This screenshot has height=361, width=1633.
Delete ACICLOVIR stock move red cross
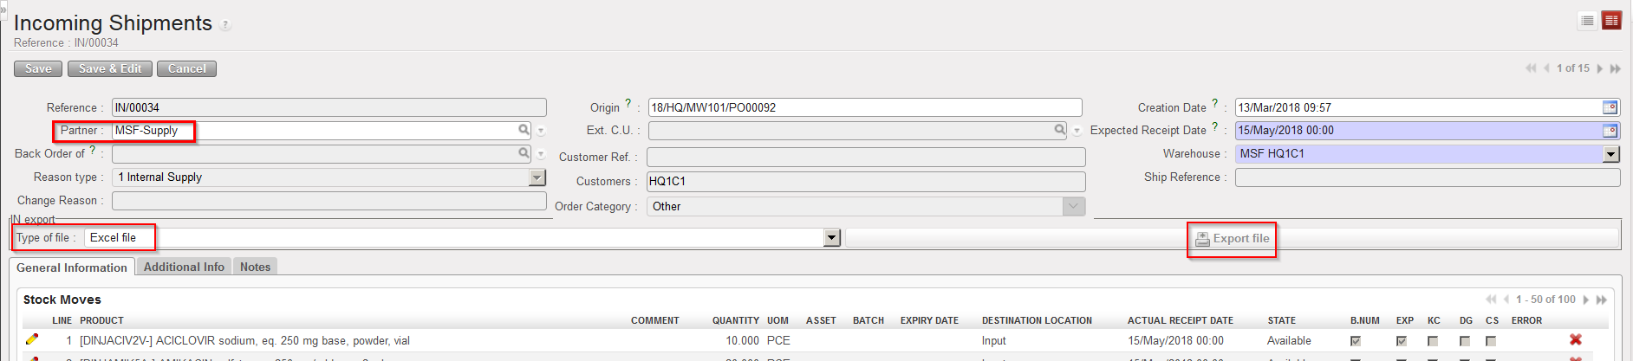point(1576,340)
